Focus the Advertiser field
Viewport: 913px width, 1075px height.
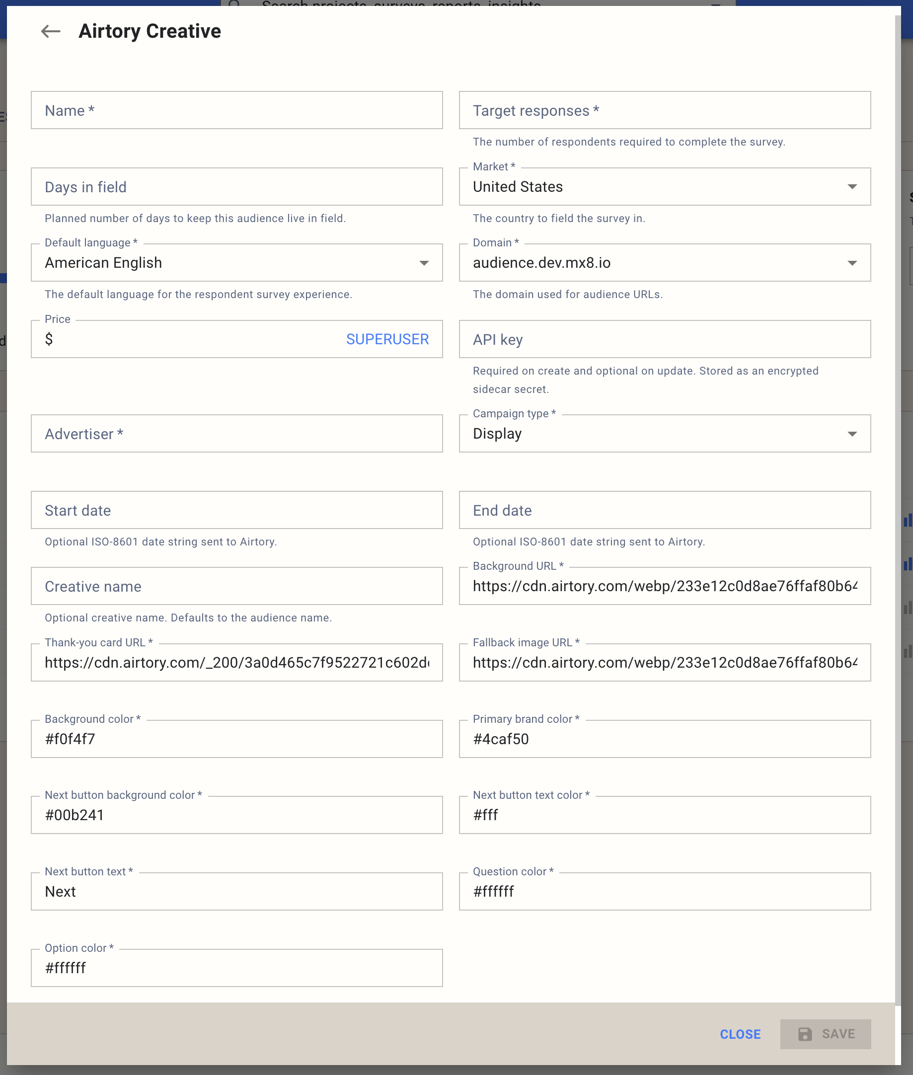(236, 433)
